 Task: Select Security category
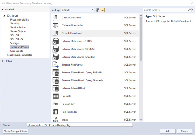(x=15, y=23)
